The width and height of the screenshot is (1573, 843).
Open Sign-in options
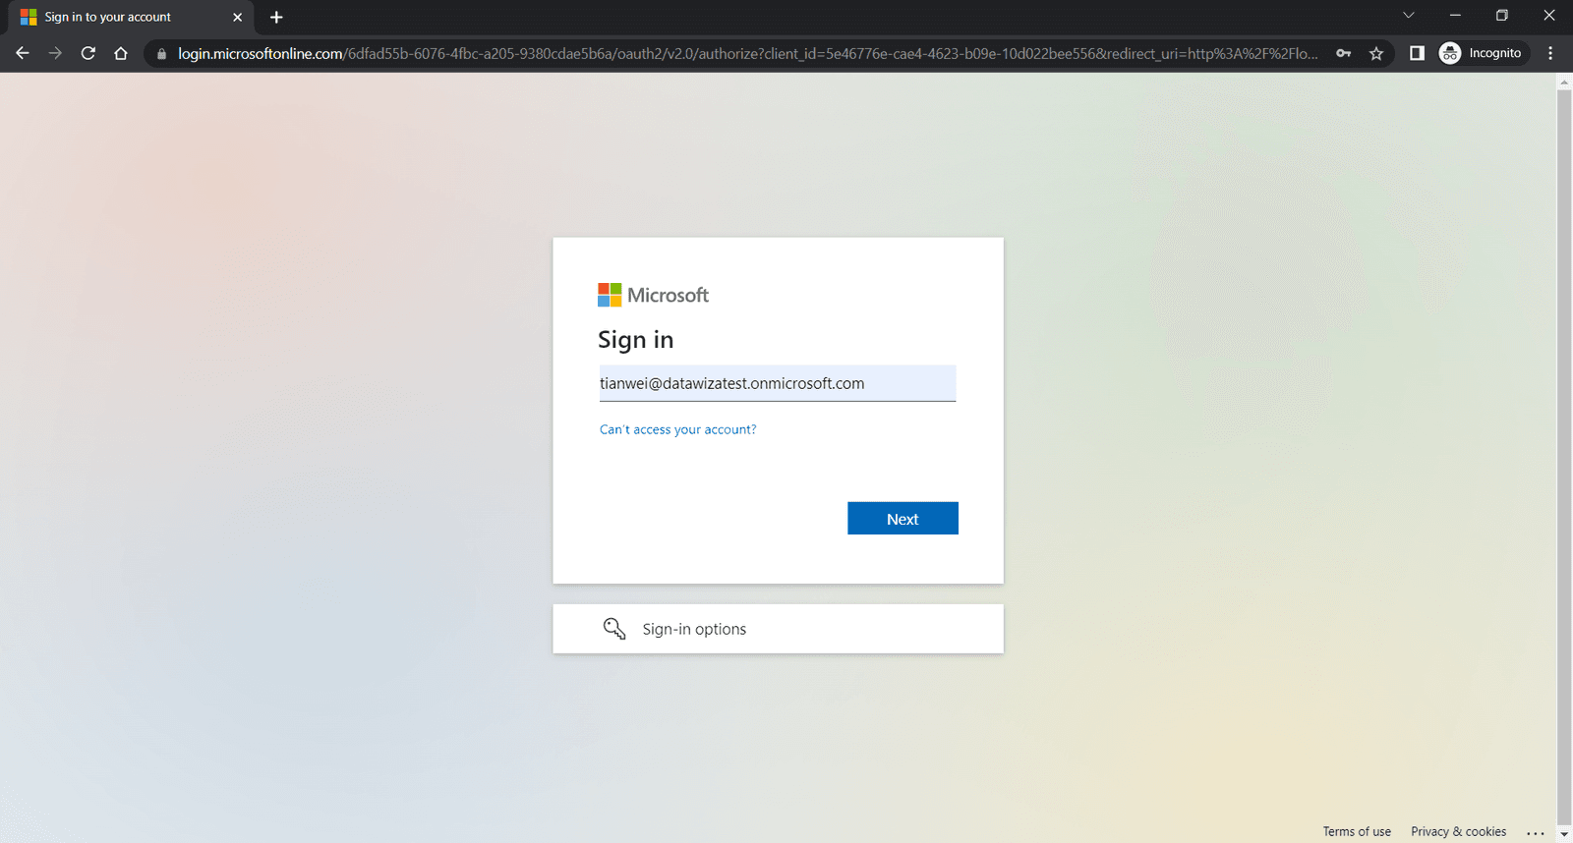[778, 629]
